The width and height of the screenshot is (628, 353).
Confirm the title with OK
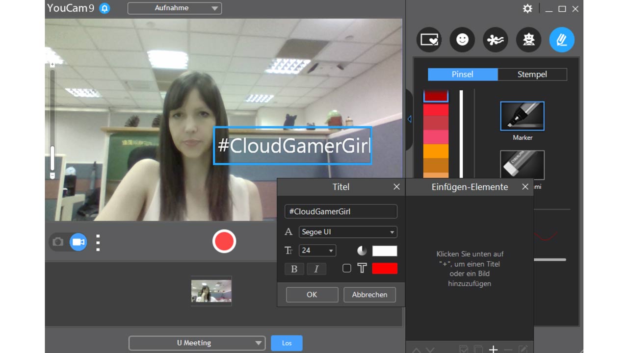pos(312,295)
